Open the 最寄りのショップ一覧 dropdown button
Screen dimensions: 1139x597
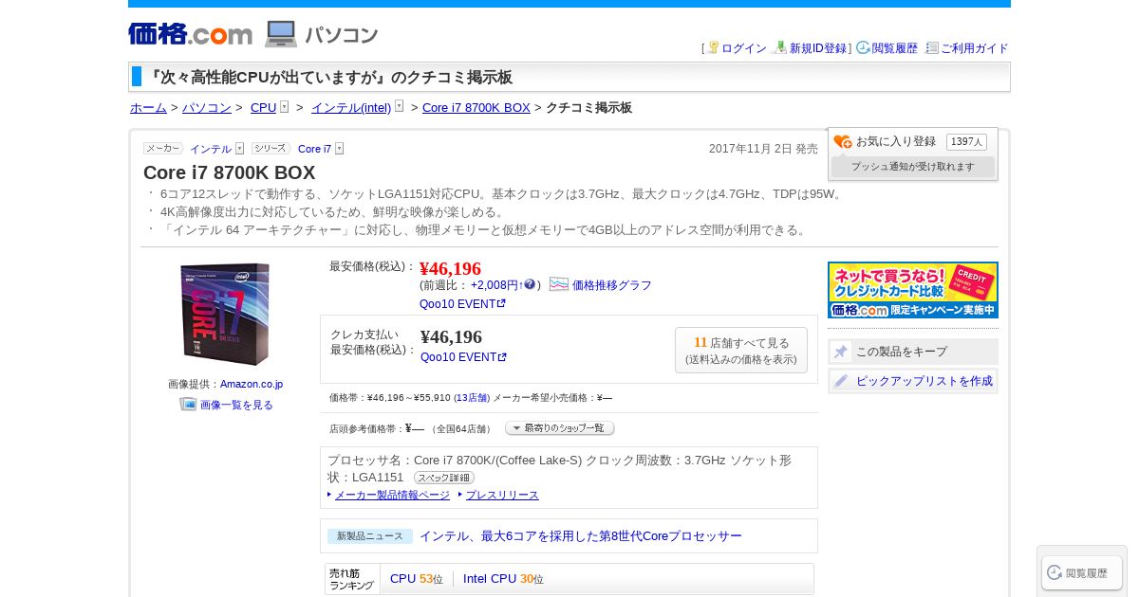coord(560,428)
